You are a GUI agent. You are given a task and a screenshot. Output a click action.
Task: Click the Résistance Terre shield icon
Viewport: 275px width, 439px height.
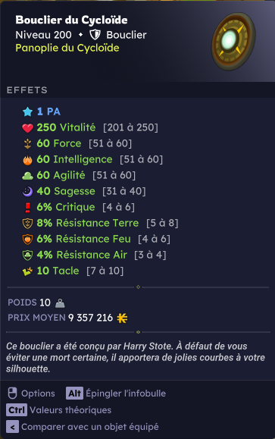pos(27,224)
